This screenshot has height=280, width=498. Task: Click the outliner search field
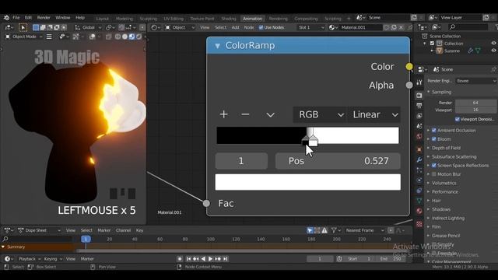[x=468, y=27]
